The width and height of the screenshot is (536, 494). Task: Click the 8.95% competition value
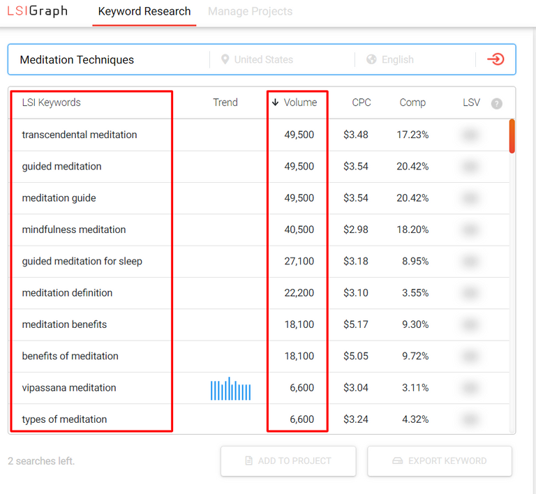pyautogui.click(x=415, y=262)
